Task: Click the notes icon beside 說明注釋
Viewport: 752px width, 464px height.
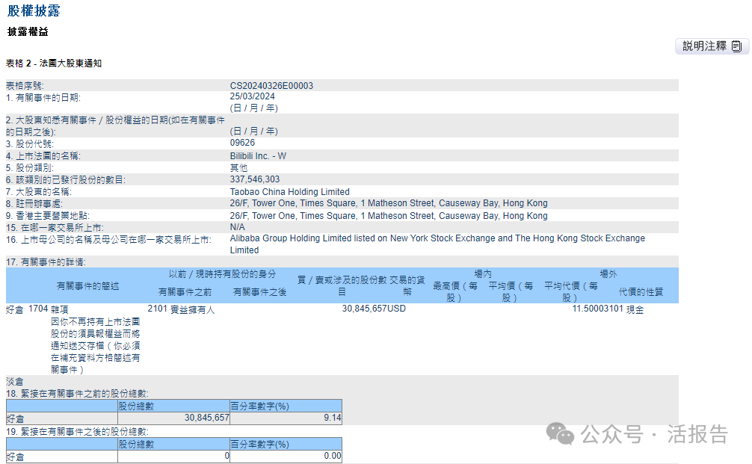Action: point(736,46)
